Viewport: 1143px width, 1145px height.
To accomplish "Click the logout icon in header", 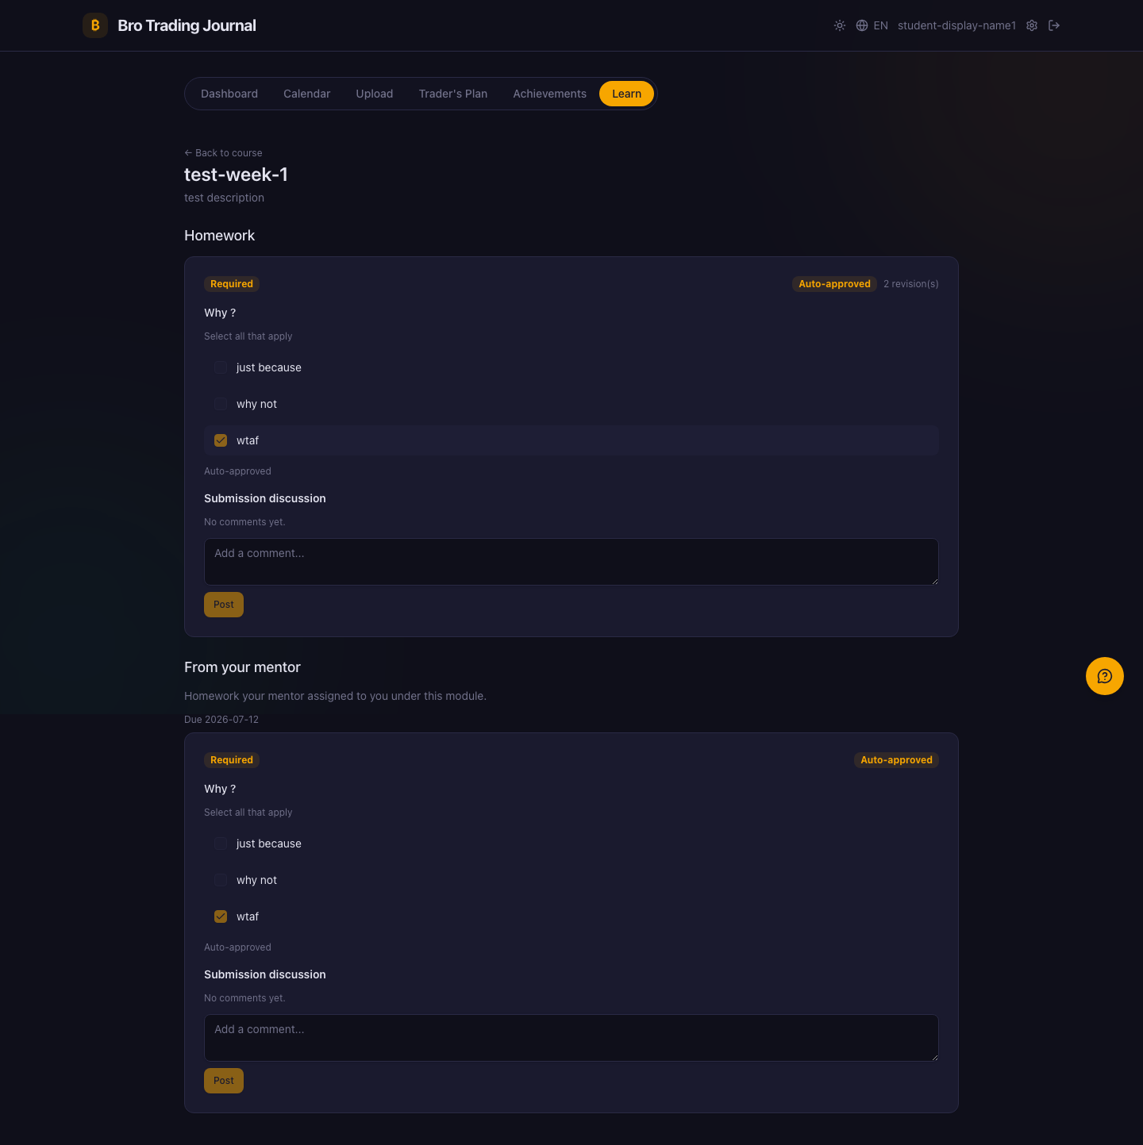I will [x=1054, y=25].
